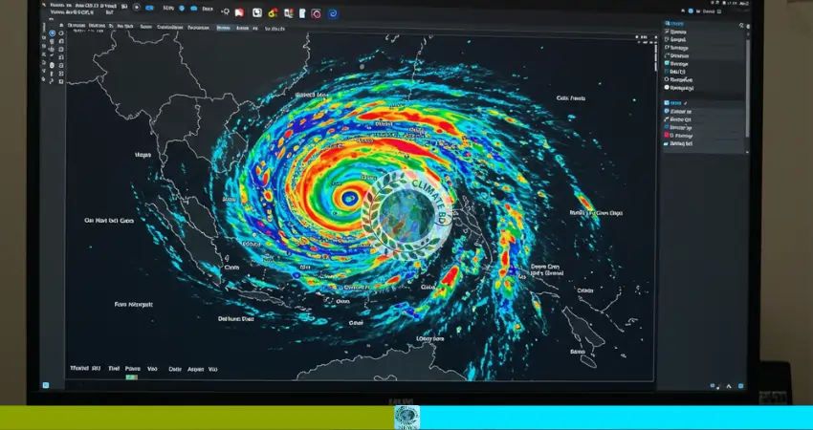This screenshot has width=813, height=430.
Task: Select the blue filled circle tool in left palette
Action: (53, 33)
